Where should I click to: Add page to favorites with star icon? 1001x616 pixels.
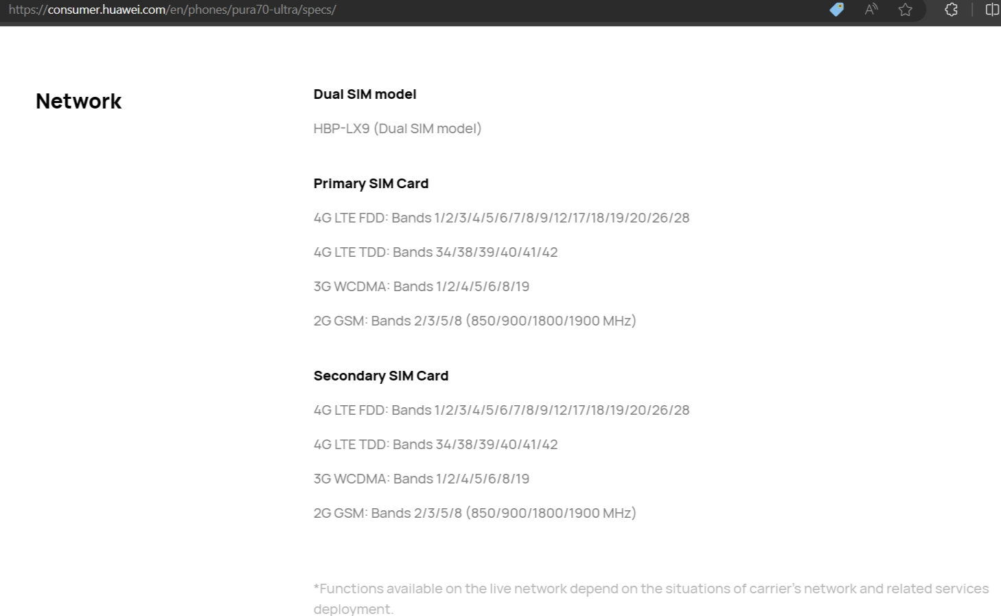point(906,10)
